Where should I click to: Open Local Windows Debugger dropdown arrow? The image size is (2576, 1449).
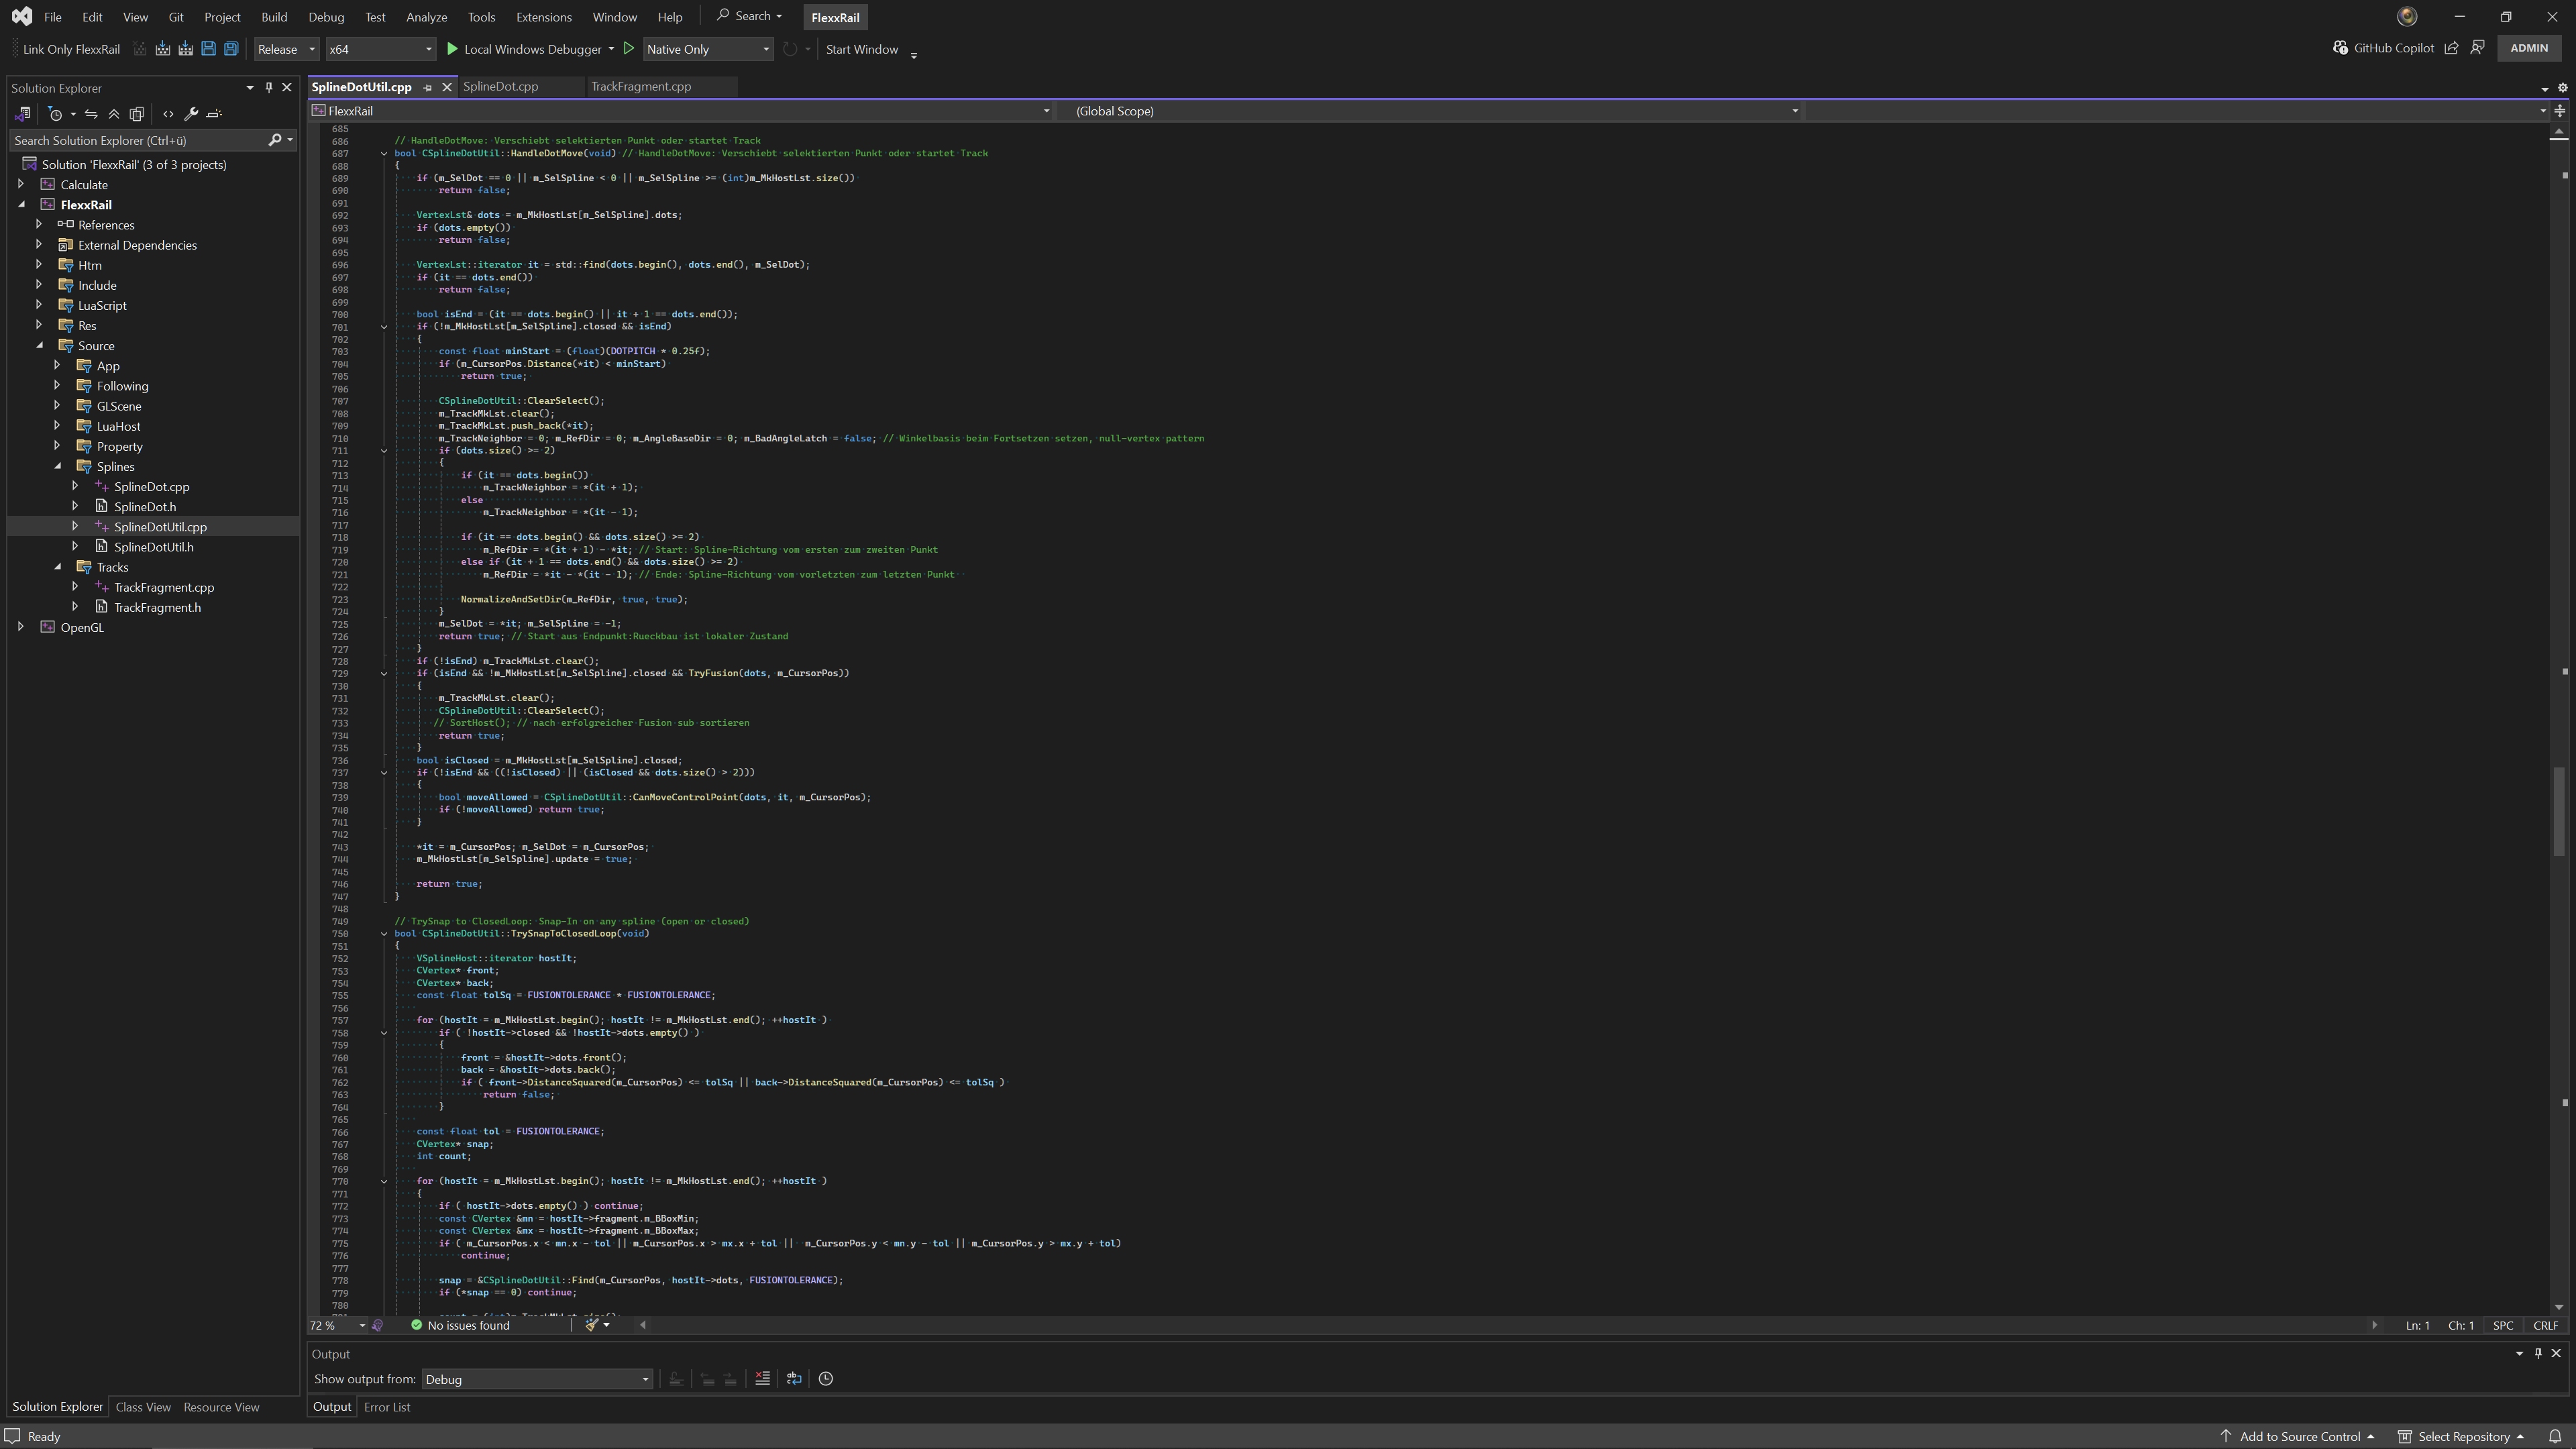pos(611,49)
